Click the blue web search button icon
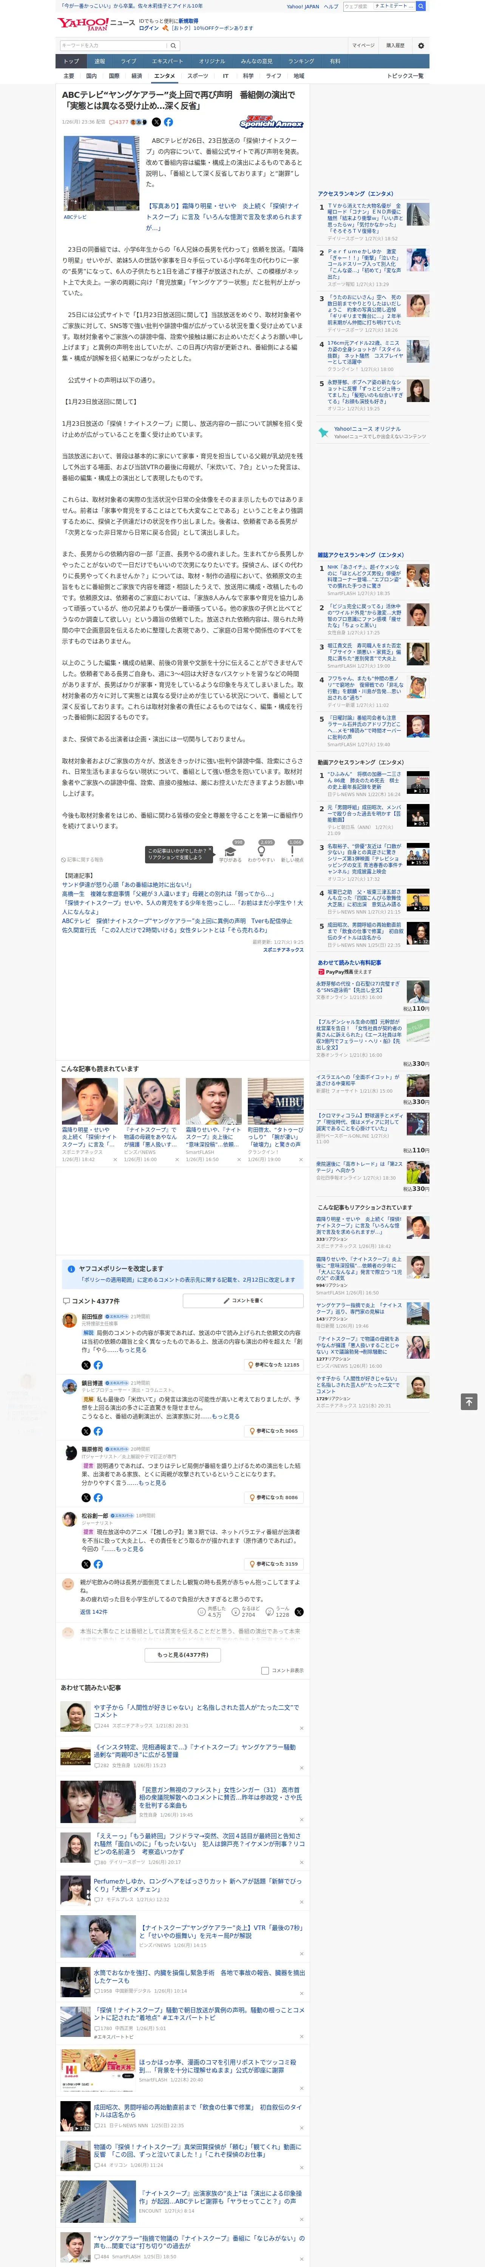 (x=421, y=6)
